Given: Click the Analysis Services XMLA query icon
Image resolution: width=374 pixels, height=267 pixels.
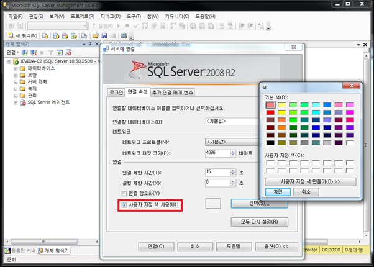Looking at the screenshot, I should click(73, 36).
